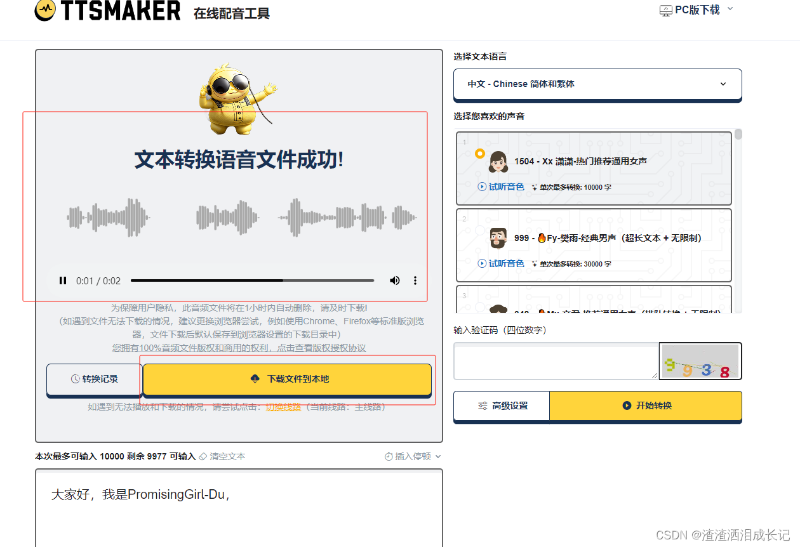800x547 pixels.
Task: Mute the audio player volume
Action: [395, 280]
